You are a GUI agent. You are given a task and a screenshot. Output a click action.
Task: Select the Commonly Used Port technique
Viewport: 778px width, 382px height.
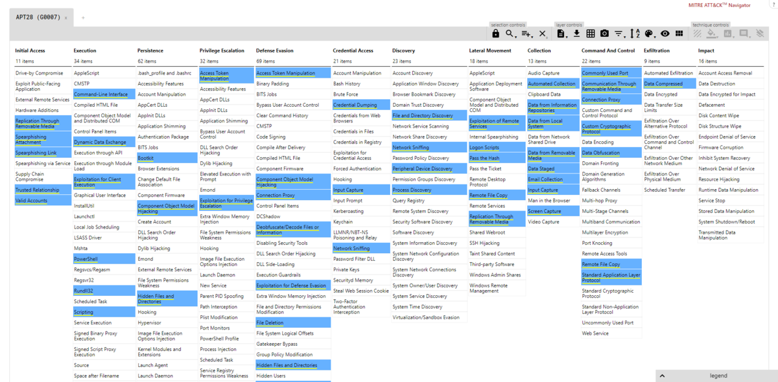(611, 73)
